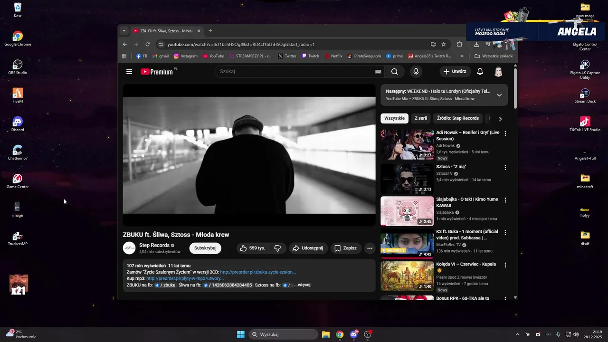This screenshot has width=608, height=342.
Task: Select the "Źródło: Step Records" chip
Action: tap(458, 118)
